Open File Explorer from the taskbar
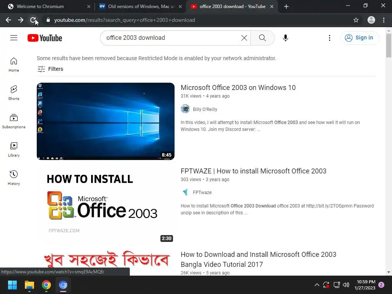 29,285
